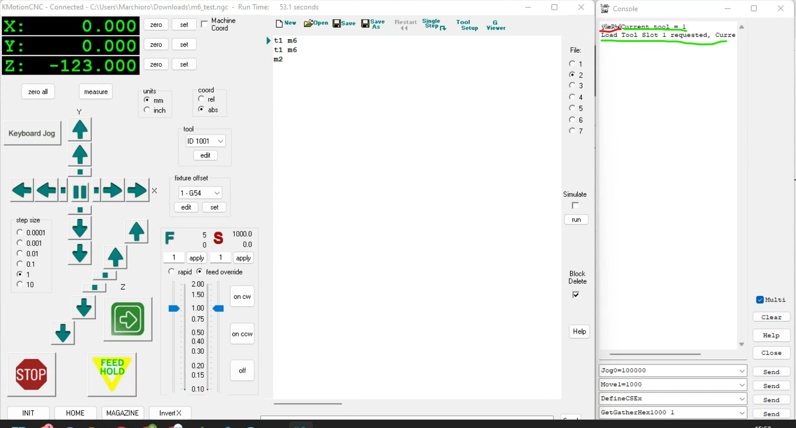Expand the tool ID 1001 dropdown

coord(205,141)
